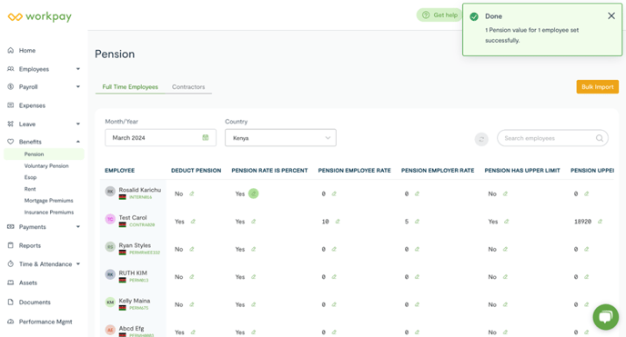Screen dimensions: 626x337
Task: Open the Expenses page
Action: pyautogui.click(x=32, y=105)
